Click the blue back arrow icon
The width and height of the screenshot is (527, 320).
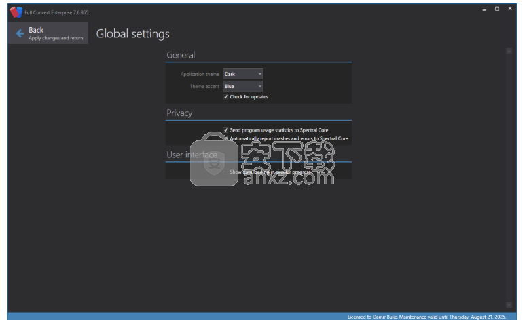pyautogui.click(x=20, y=33)
